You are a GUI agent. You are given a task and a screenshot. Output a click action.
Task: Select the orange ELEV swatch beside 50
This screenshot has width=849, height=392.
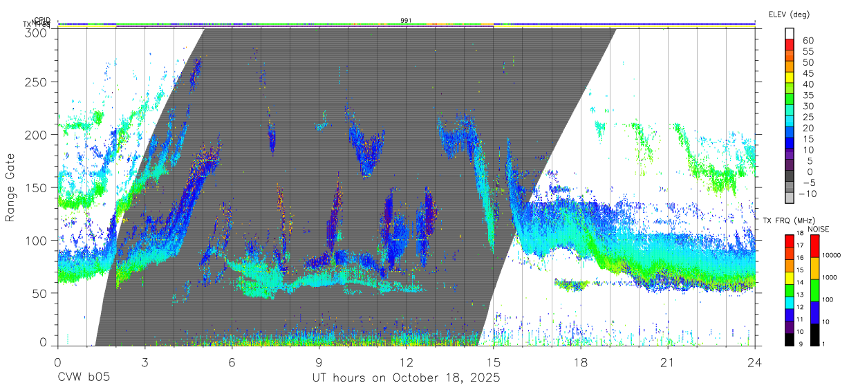tap(790, 67)
